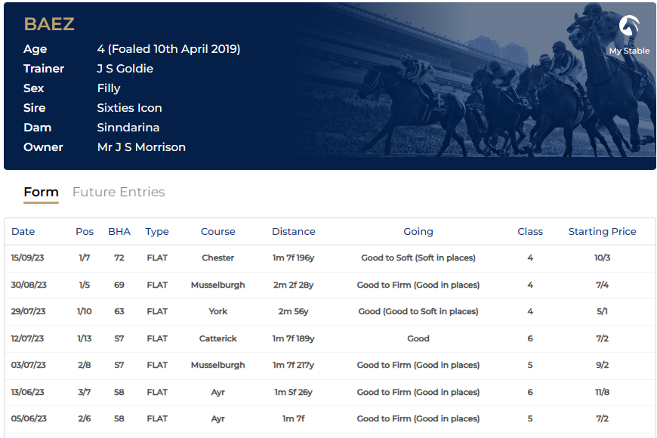Click the Pos column header
This screenshot has width=657, height=438.
point(85,232)
